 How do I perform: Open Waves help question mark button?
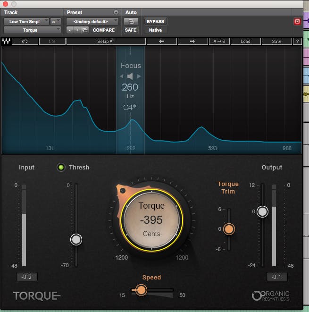297,41
